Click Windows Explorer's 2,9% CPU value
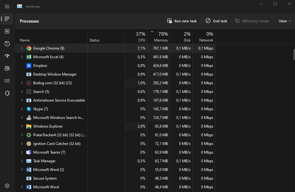Screen dimensions: 295x192 [x=142, y=126]
